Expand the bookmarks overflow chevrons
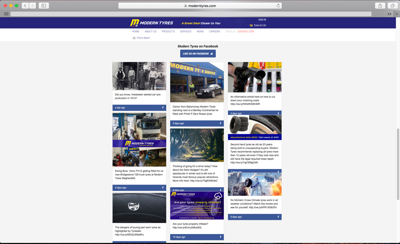Image resolution: width=400 pixels, height=244 pixels. point(389,14)
